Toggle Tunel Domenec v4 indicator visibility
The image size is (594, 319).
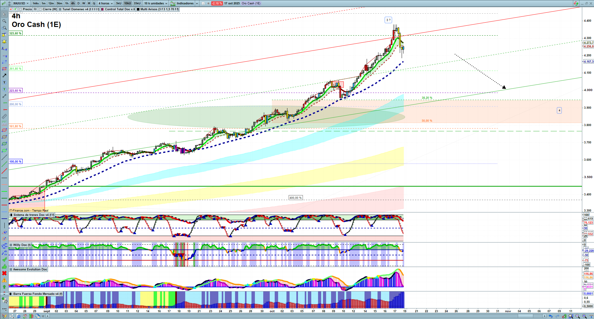60,9
